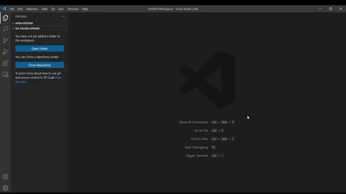Open the Run menu
This screenshot has width=346, height=194.
[61, 9]
